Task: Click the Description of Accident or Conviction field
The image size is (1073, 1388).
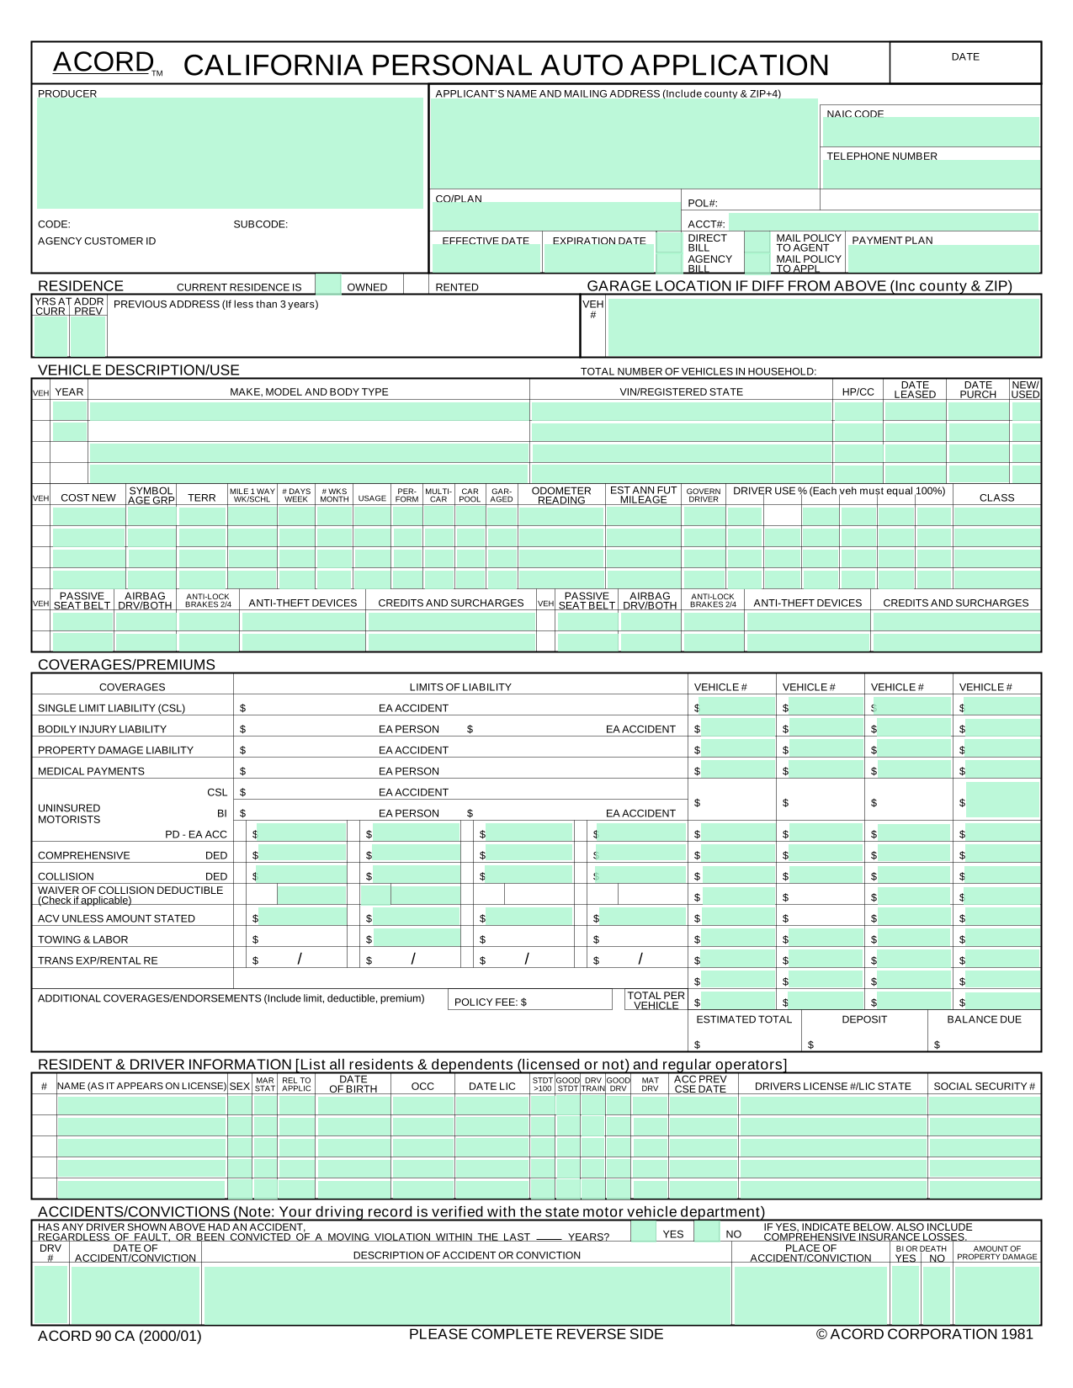Action: point(467,1295)
